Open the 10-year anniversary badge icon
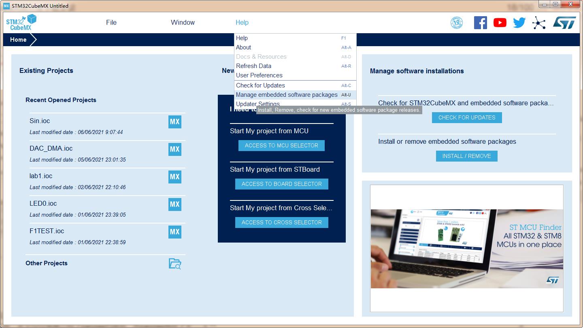This screenshot has height=328, width=583. tap(457, 23)
